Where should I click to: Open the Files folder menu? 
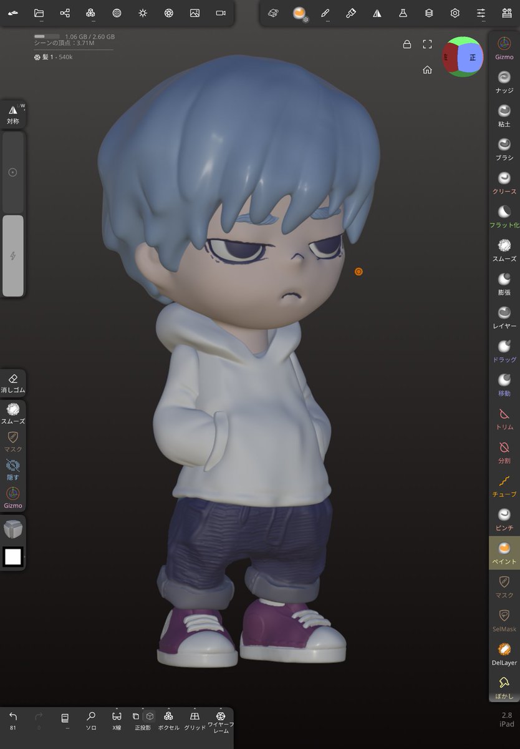click(x=39, y=12)
